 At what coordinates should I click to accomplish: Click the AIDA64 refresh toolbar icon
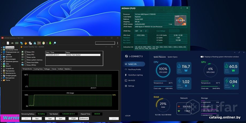click(x=4, y=43)
